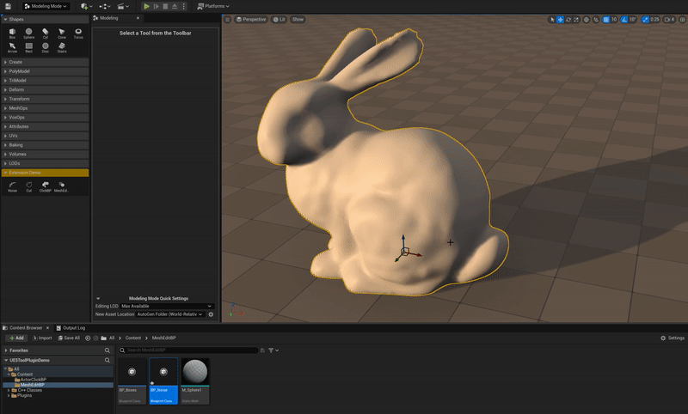
Task: Click the Add button in Content Browser
Action: (16, 338)
